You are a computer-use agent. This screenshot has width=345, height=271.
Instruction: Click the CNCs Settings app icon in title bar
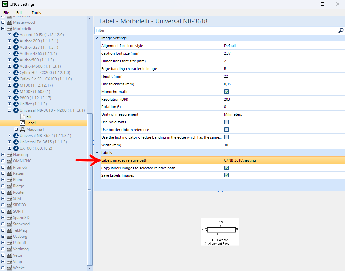click(x=5, y=4)
